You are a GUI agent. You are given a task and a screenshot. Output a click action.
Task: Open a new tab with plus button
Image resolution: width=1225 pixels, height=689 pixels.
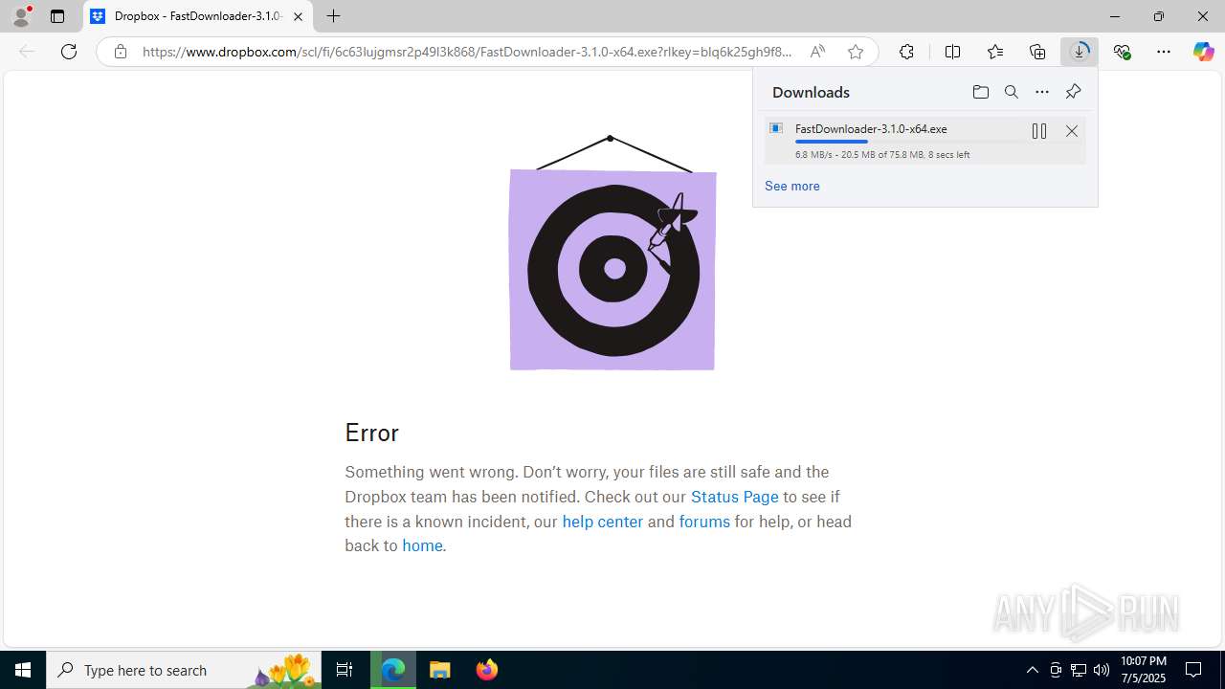(333, 16)
